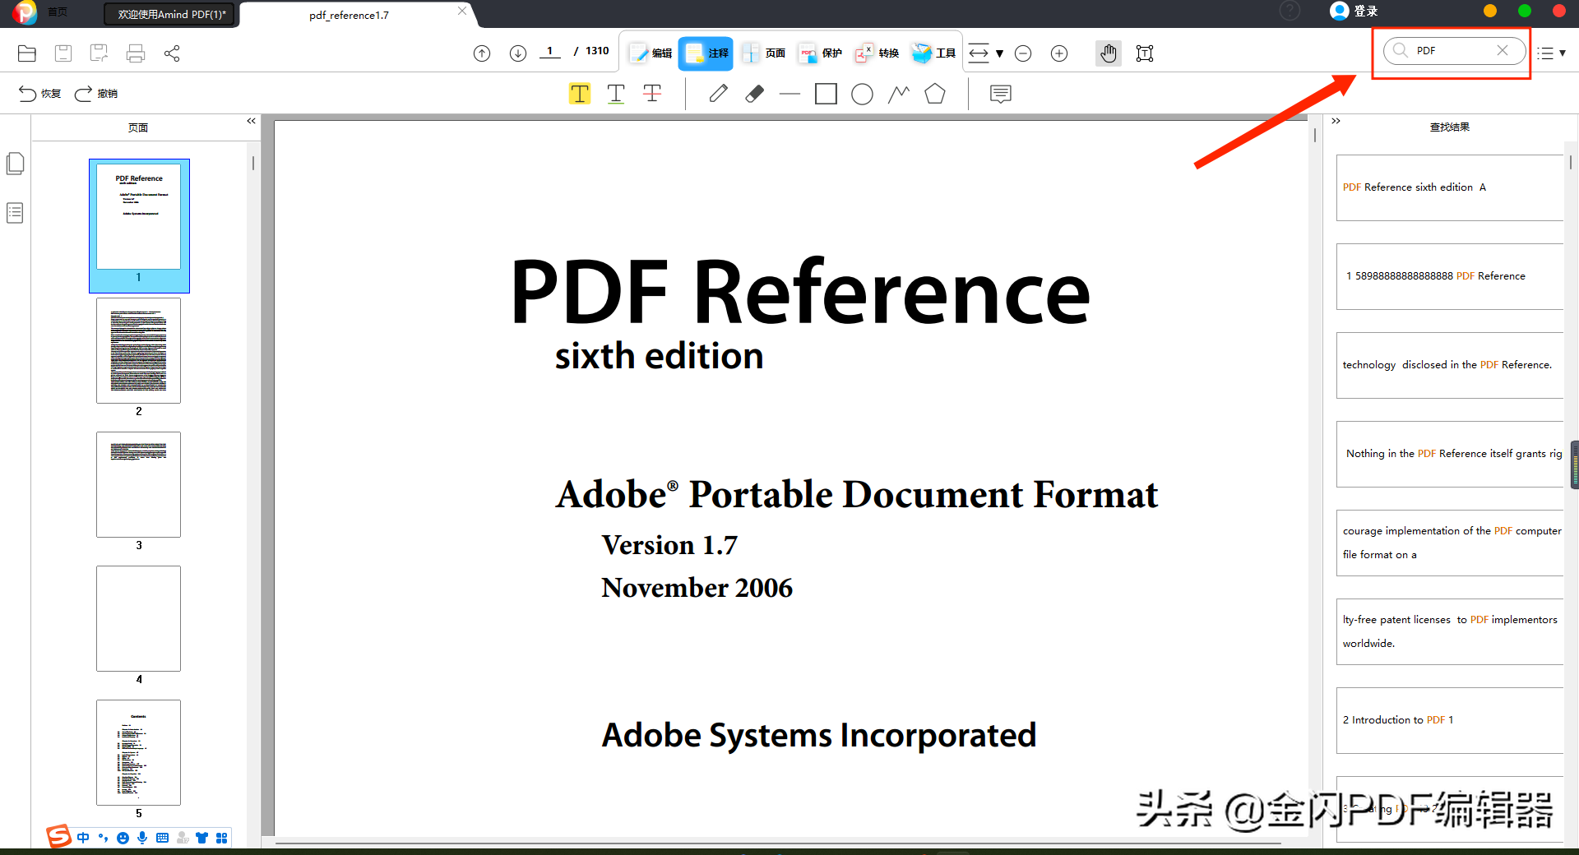Image resolution: width=1579 pixels, height=855 pixels.
Task: Go to next page with down arrow
Action: tap(518, 53)
